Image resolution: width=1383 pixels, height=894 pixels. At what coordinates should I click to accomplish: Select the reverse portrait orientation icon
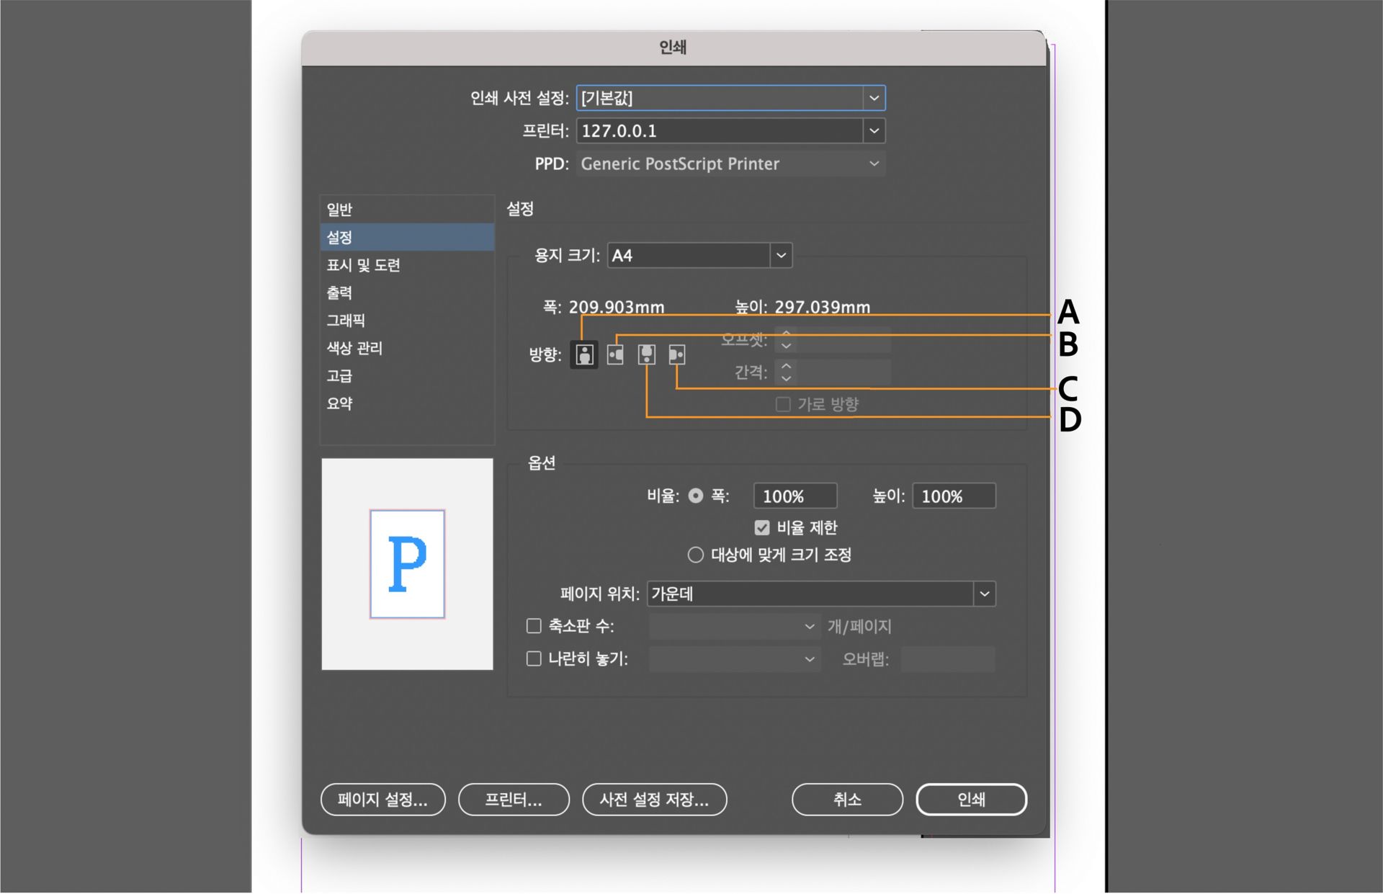point(647,354)
